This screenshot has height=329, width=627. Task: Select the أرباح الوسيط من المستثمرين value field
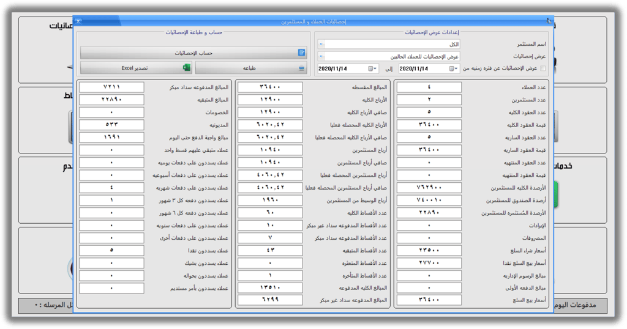(270, 200)
